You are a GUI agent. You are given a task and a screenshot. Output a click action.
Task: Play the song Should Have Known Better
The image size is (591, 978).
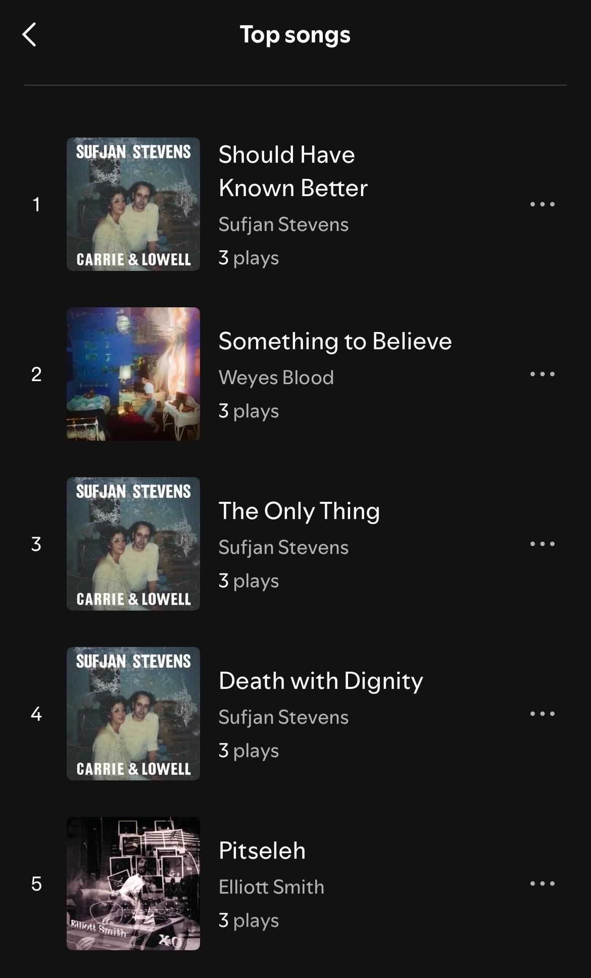293,171
